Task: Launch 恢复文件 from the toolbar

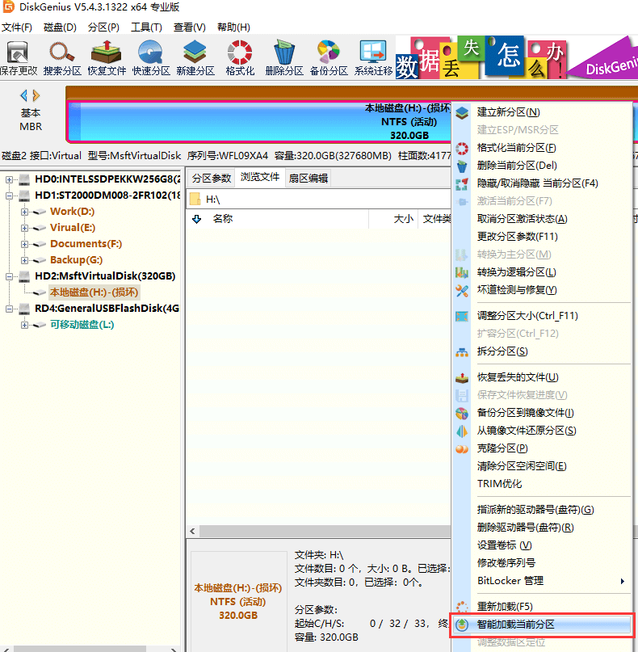Action: click(107, 57)
